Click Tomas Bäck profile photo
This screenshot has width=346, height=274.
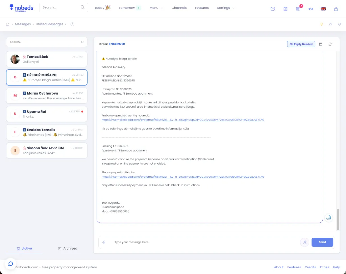pyautogui.click(x=15, y=59)
